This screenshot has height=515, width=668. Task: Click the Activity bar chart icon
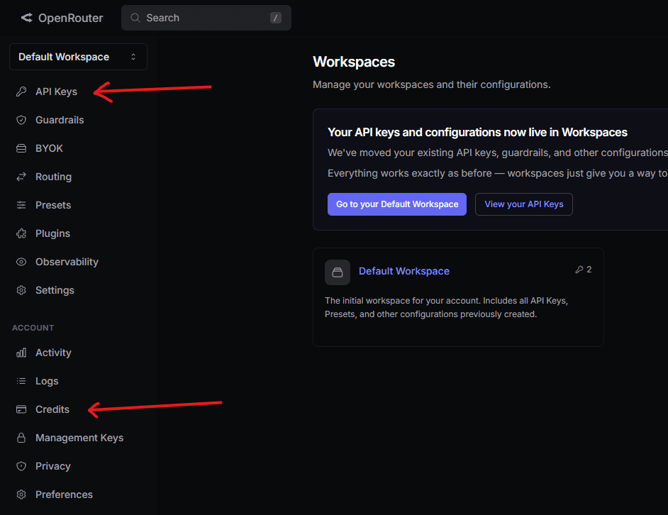[x=21, y=353]
